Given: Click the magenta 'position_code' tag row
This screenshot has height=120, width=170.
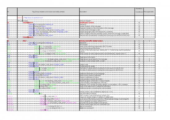Looking at the screenshot, I should (x=58, y=103).
